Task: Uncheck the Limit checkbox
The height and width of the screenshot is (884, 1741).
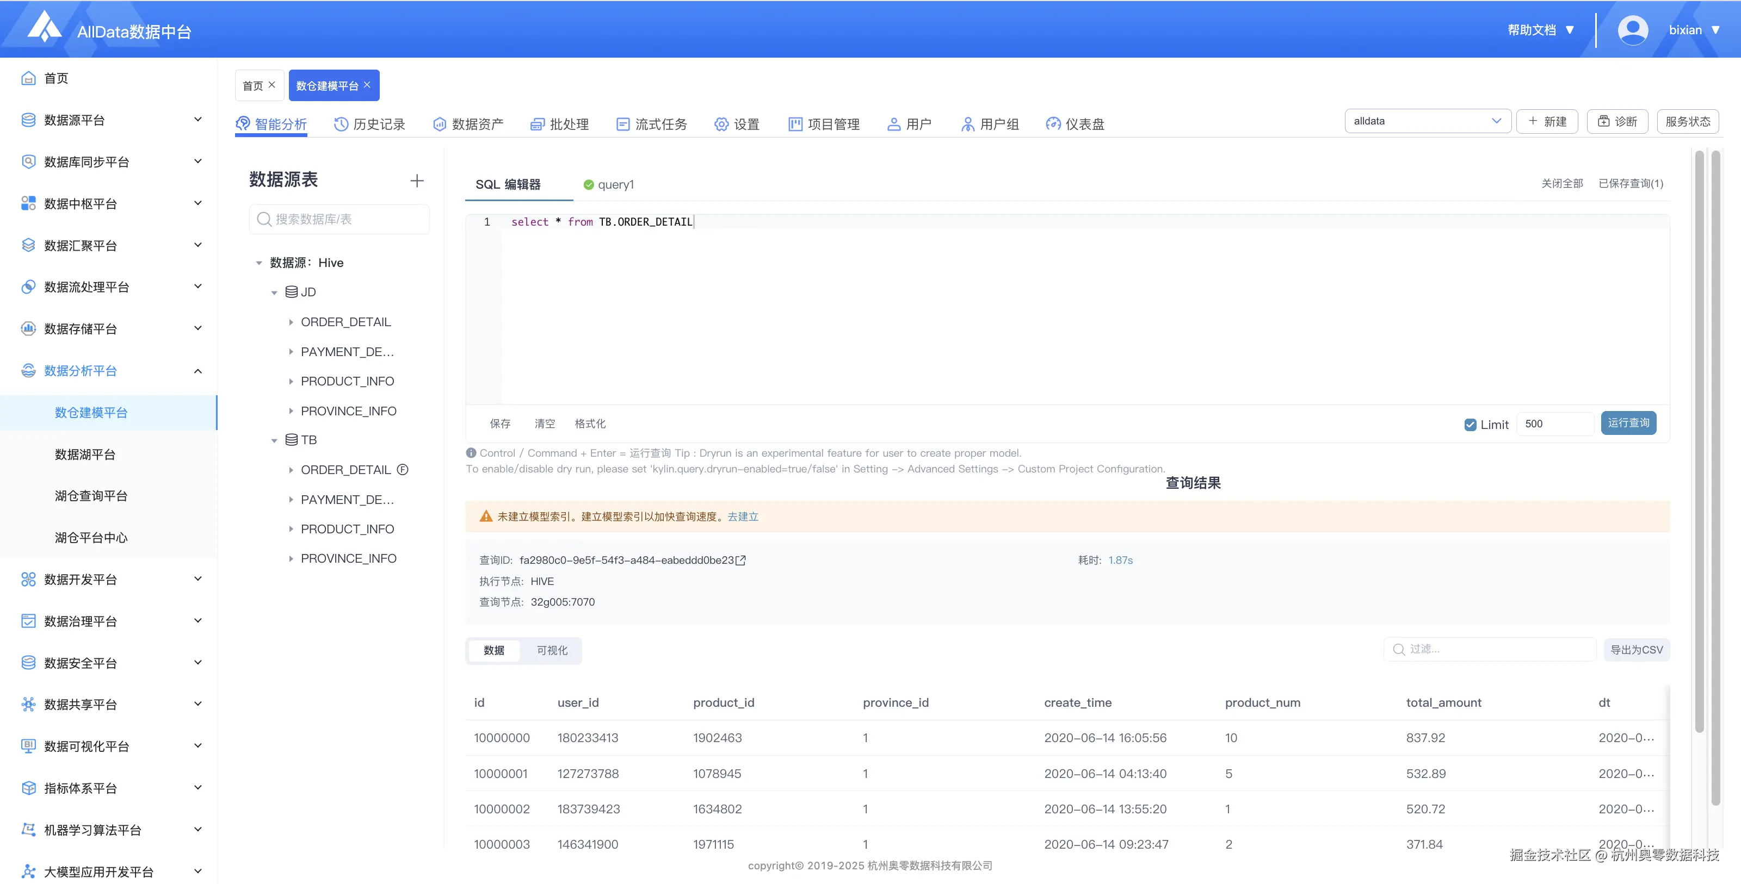Action: tap(1470, 424)
